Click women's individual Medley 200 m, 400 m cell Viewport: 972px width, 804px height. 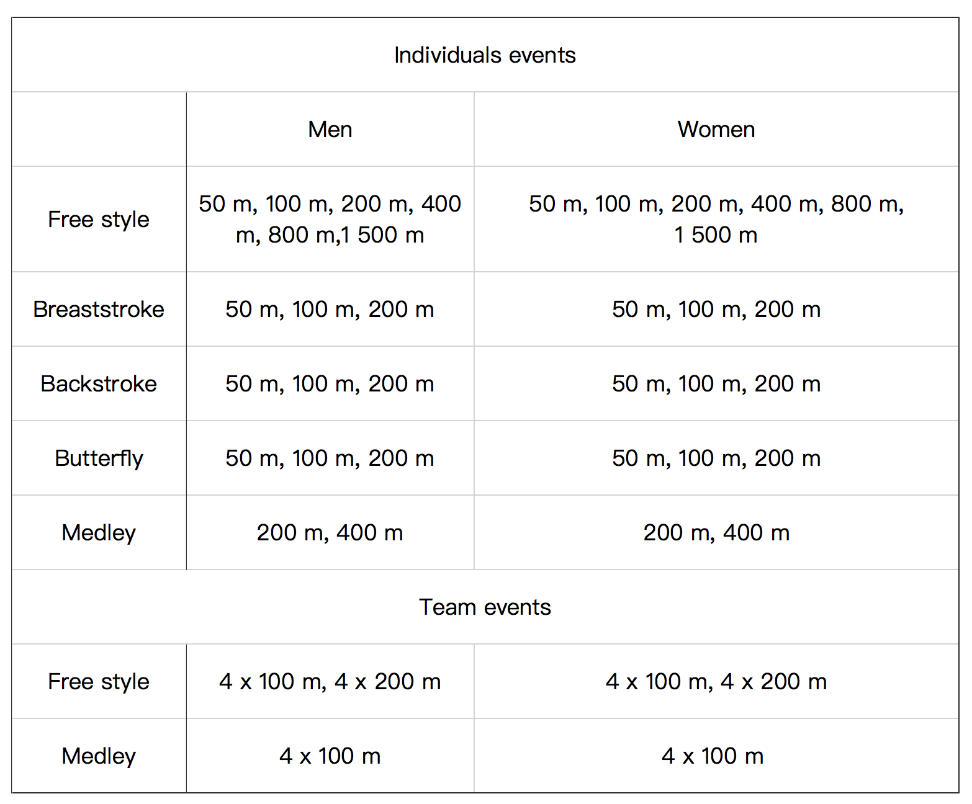coord(716,533)
